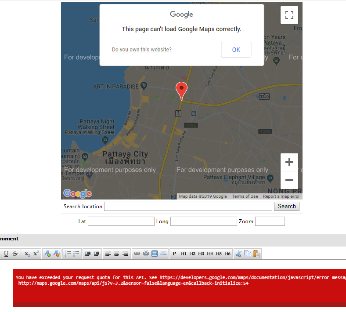Dismiss the Google Maps error with OK
Viewport: 346px width, 312px height.
click(x=236, y=50)
